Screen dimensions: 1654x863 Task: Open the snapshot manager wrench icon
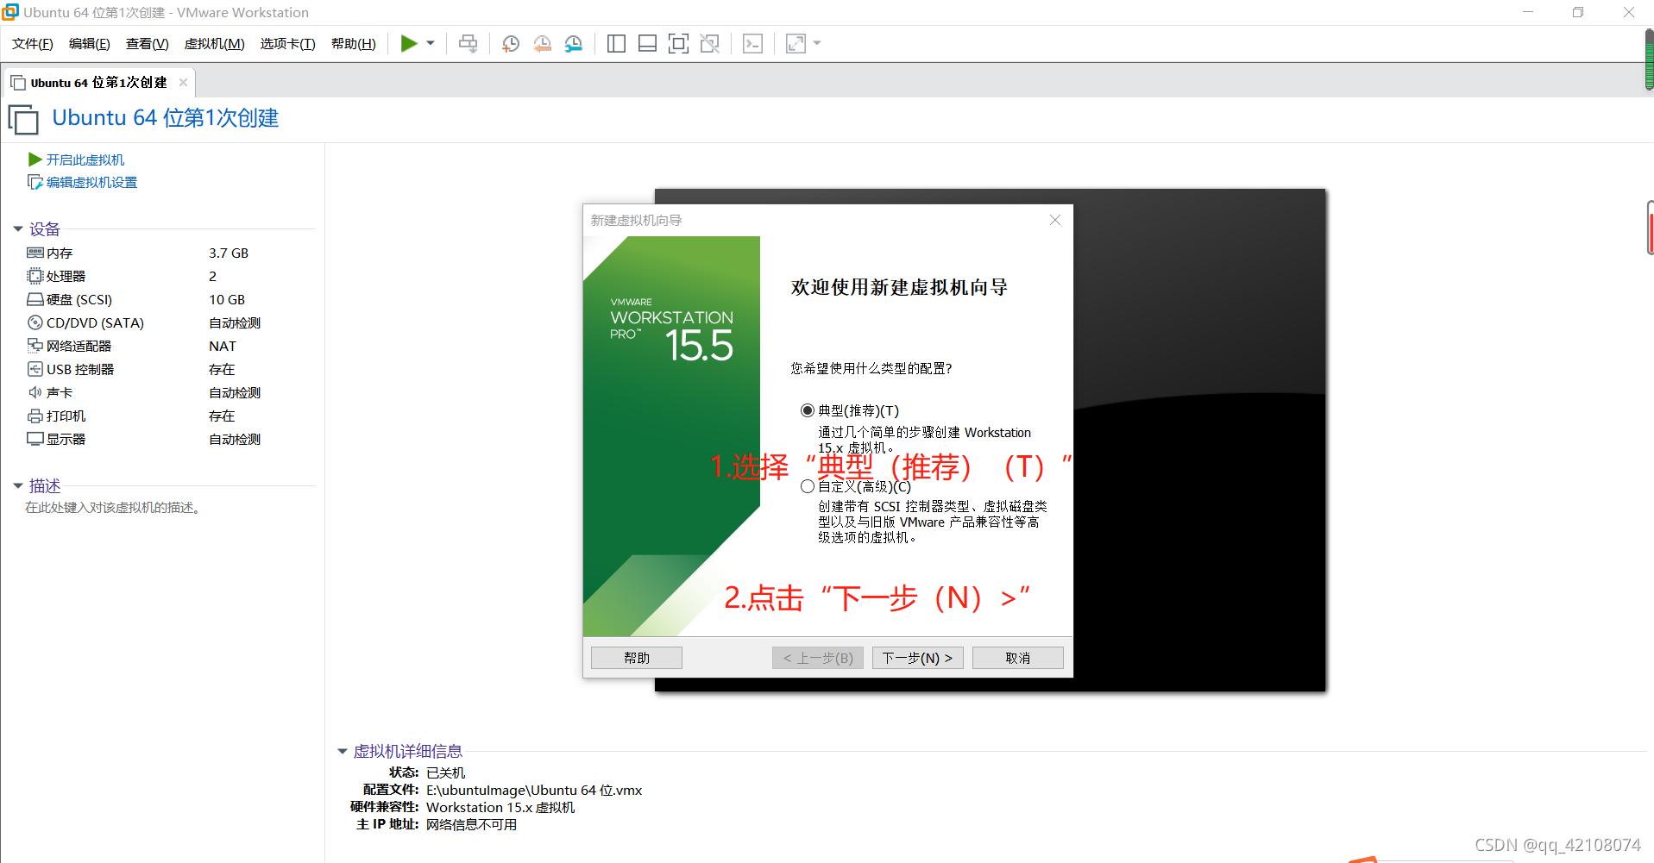[x=573, y=43]
